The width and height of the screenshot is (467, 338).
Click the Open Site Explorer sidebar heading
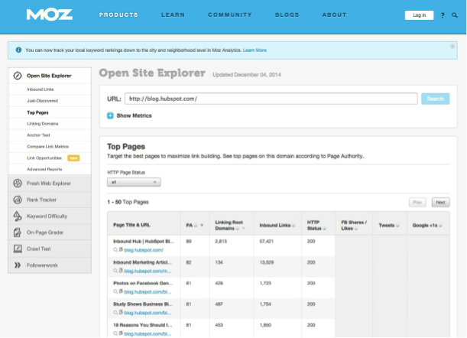pos(49,76)
